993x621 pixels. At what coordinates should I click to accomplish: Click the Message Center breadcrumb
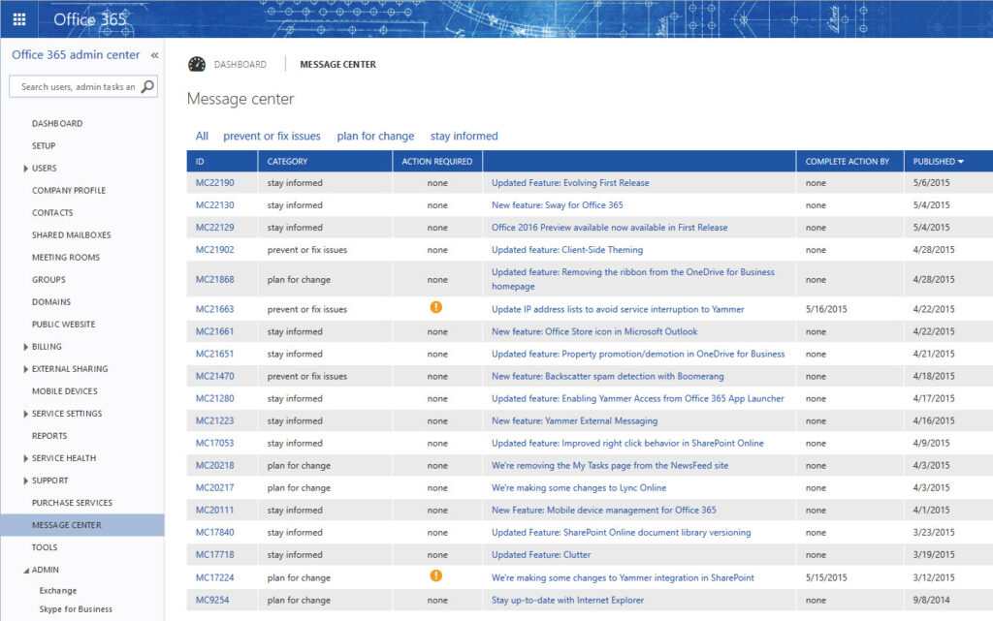337,65
